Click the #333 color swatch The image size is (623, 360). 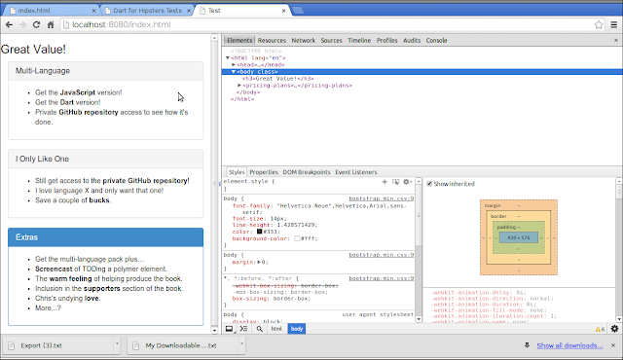(x=259, y=232)
